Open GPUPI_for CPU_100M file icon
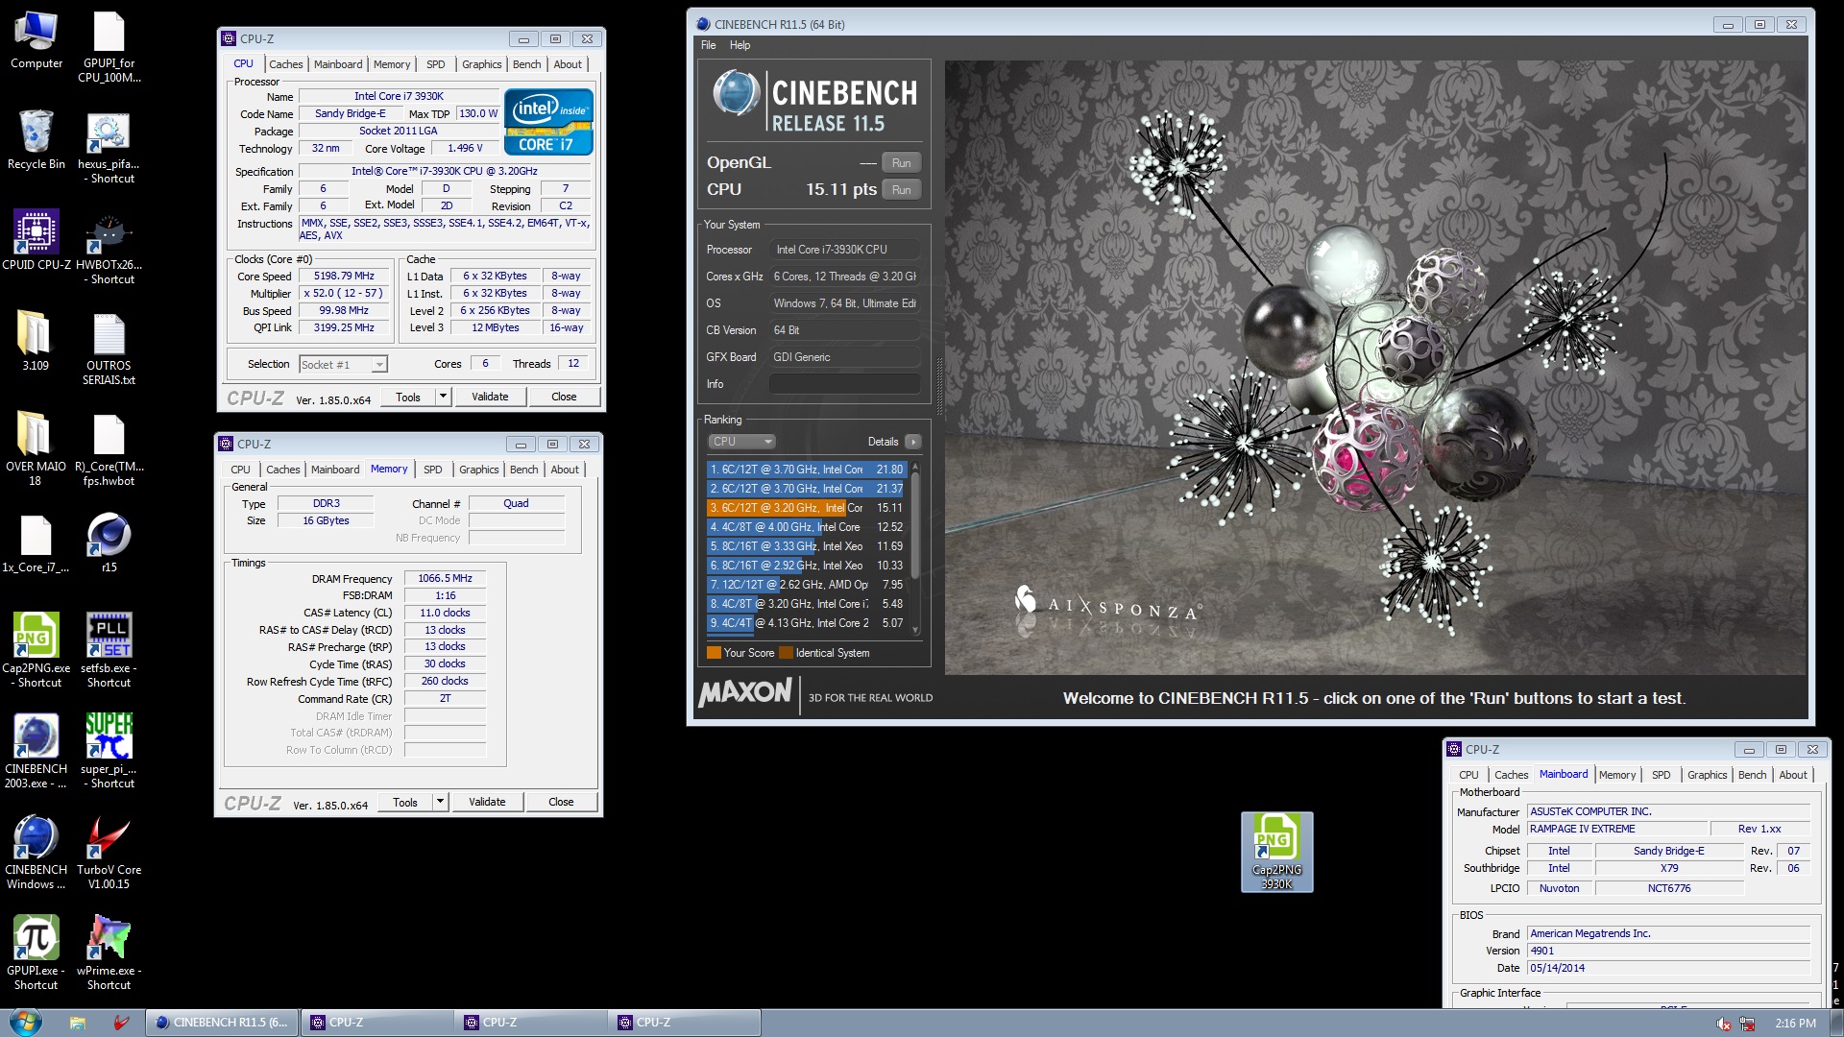 (109, 46)
